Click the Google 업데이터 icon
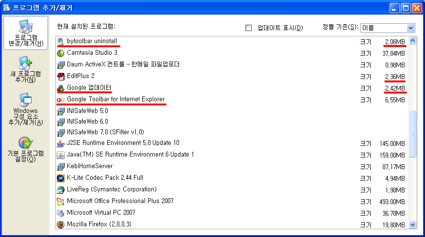This screenshot has height=237, width=425. click(x=61, y=88)
